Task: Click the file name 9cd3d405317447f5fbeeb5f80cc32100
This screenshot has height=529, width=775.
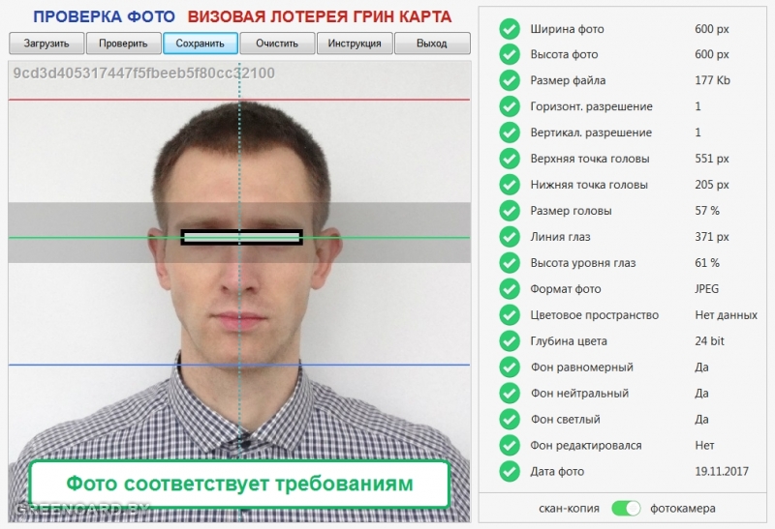Action: tap(143, 73)
